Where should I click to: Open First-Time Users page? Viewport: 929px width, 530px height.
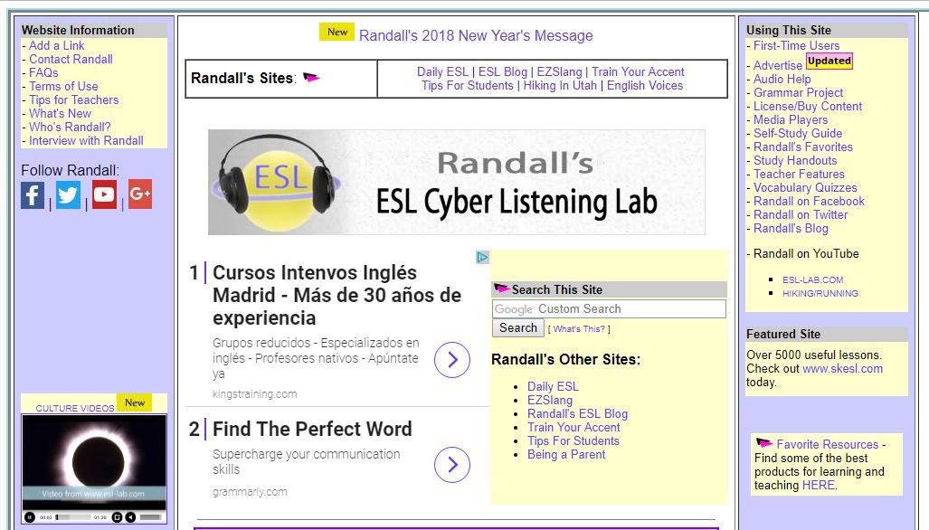[796, 45]
